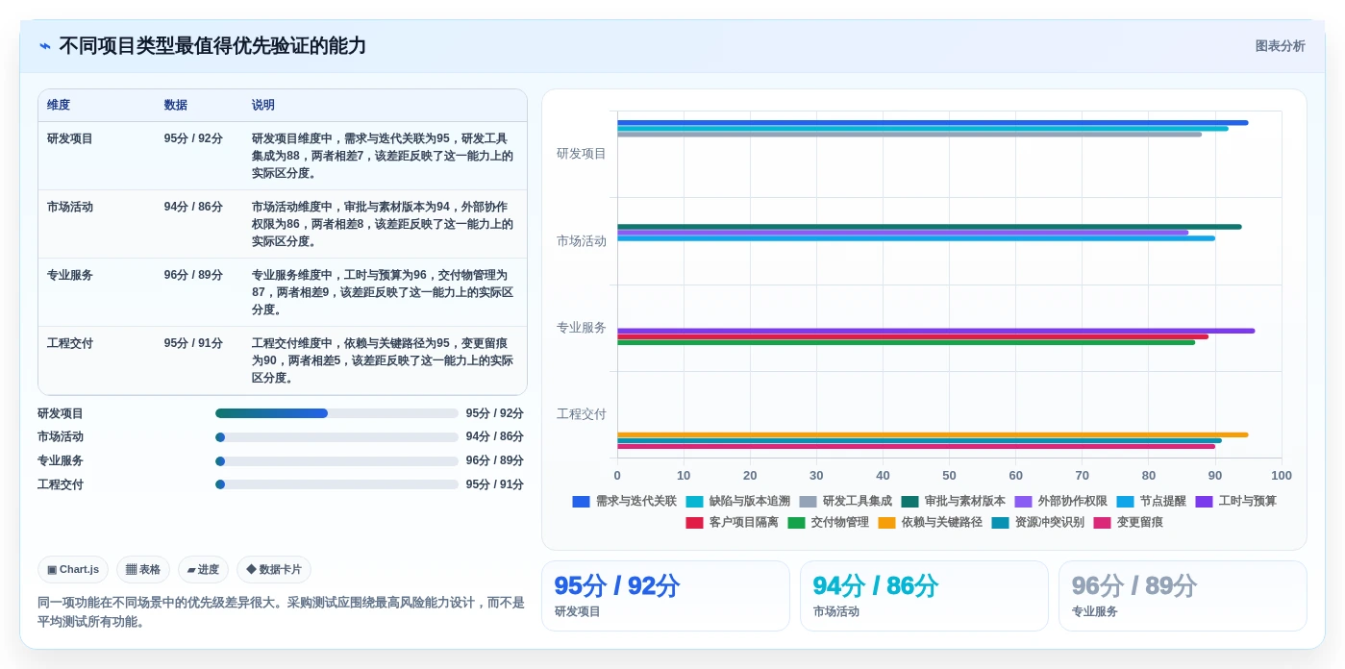Click the grey 研发工具集成 chart bar

point(909,135)
